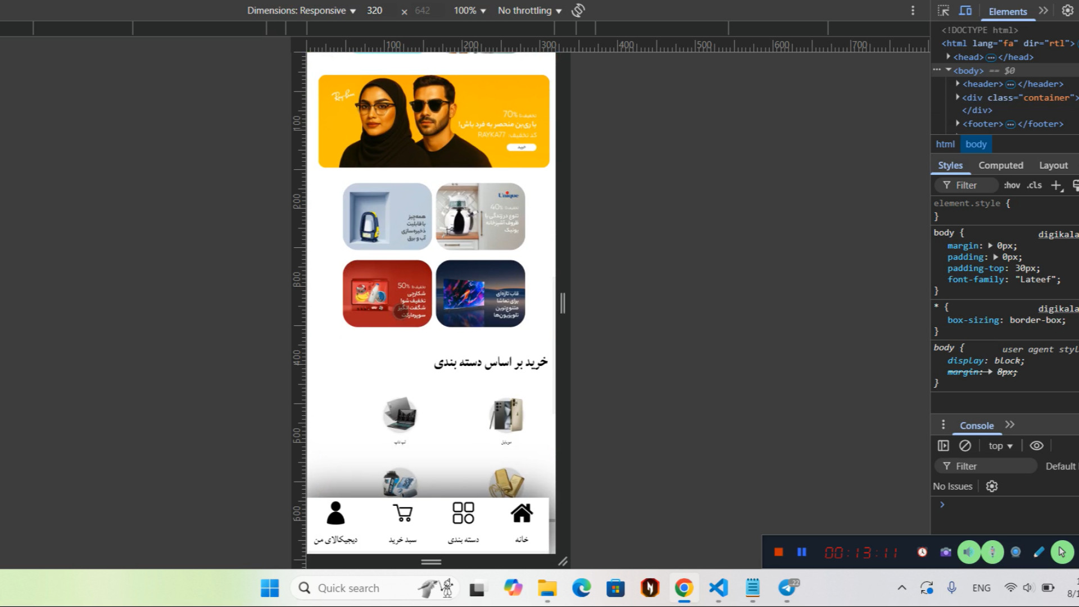Viewport: 1079px width, 607px height.
Task: Click the home icon in bottom nav
Action: coord(522,514)
